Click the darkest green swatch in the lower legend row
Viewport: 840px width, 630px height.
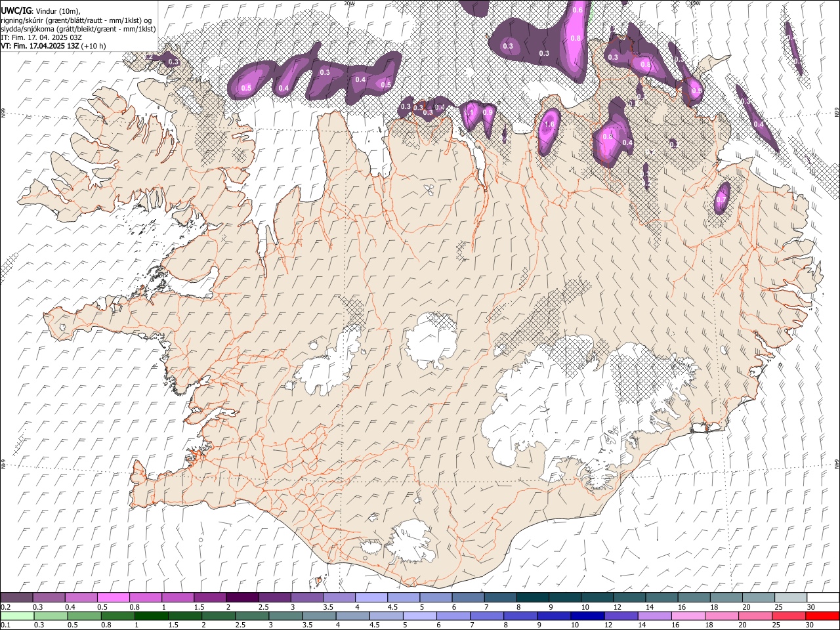click(150, 616)
